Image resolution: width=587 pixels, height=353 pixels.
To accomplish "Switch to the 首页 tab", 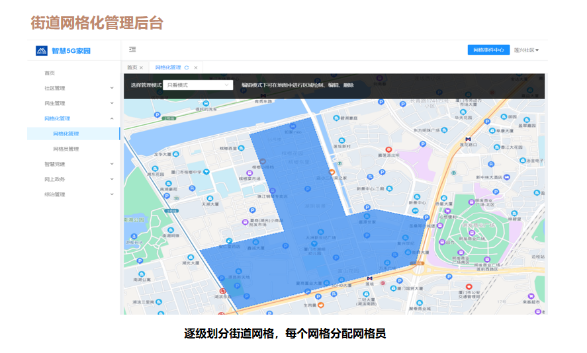I will tap(132, 67).
